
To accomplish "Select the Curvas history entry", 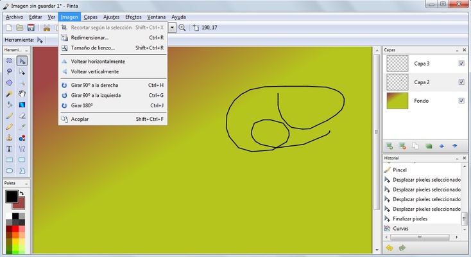I will coord(422,229).
